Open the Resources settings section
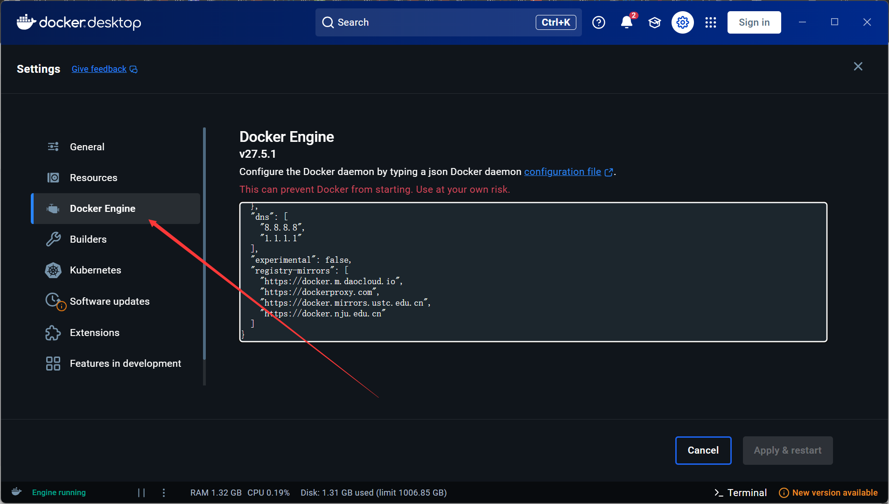 (x=116, y=178)
